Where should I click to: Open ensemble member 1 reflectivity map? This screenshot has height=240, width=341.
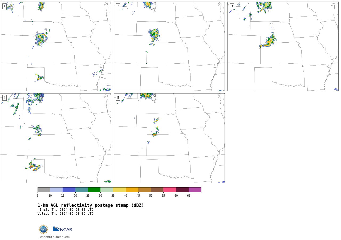pos(56,47)
